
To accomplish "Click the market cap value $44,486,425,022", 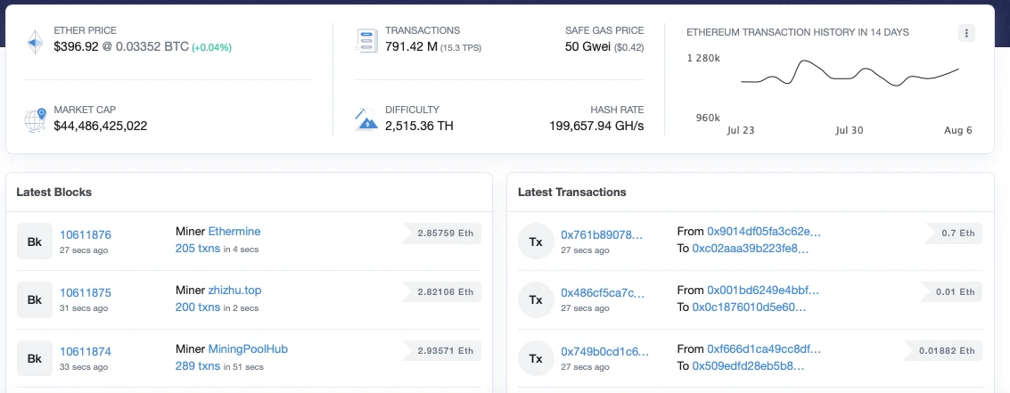I will point(101,126).
